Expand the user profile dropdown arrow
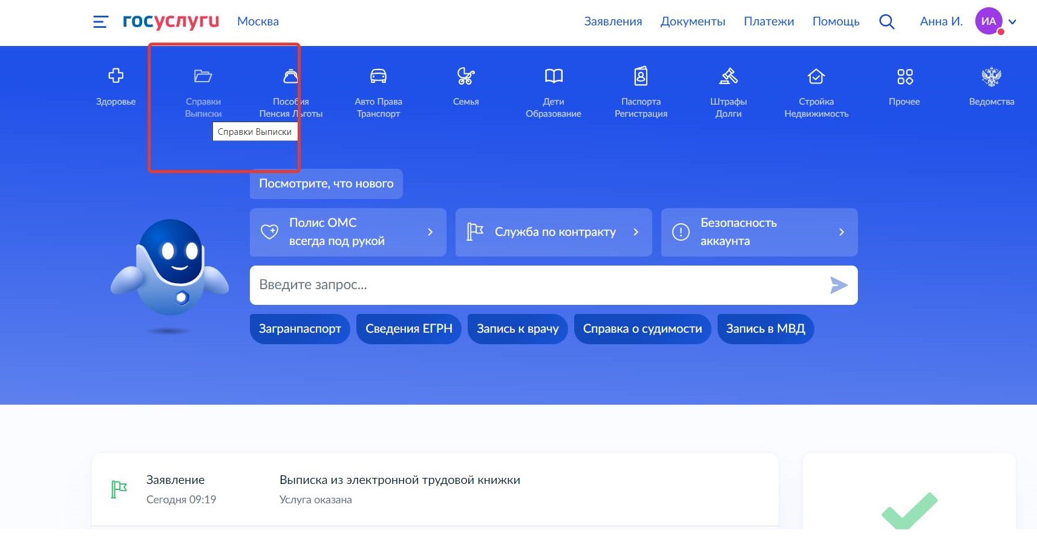The image size is (1037, 542). click(1012, 22)
